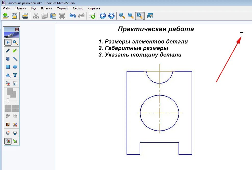This screenshot has height=170, width=252.
Task: Open the Формат menu
Action: [x=62, y=8]
